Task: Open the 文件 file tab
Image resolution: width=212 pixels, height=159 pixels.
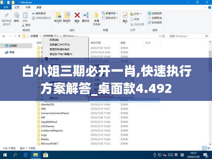Action: [x=6, y=7]
